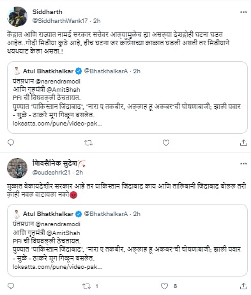This screenshot has height=295, width=251.
Task: Like Siddharth's tweet with heart icon
Action: (166, 143)
